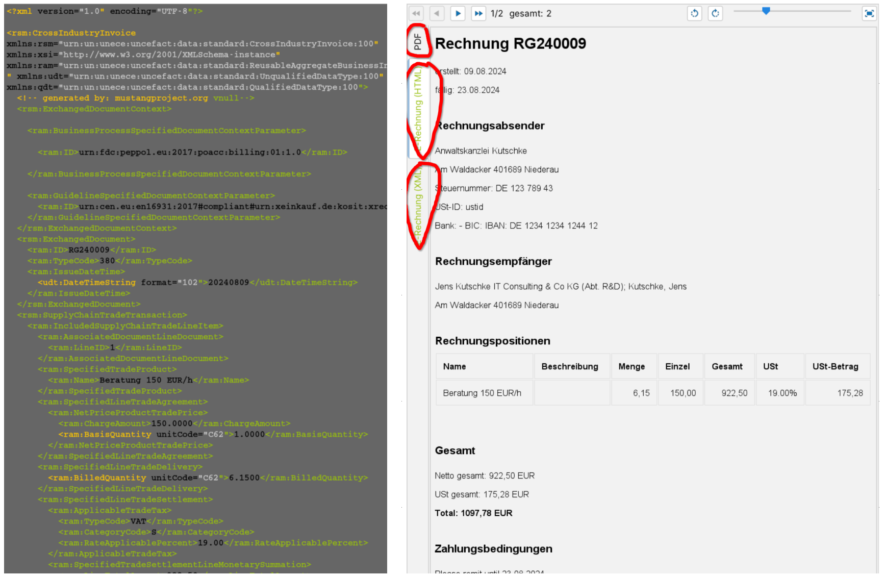Click the zoom slider handle
The image size is (883, 577).
766,11
